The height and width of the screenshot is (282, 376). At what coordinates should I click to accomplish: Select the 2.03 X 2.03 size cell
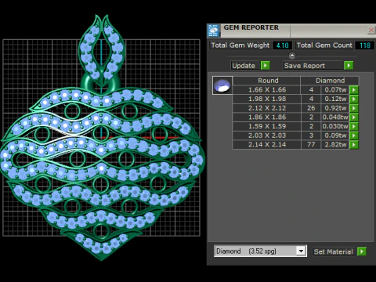coord(266,136)
